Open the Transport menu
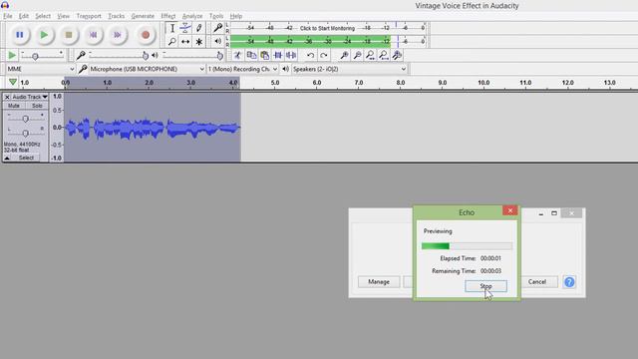This screenshot has height=359, width=638. [x=89, y=16]
